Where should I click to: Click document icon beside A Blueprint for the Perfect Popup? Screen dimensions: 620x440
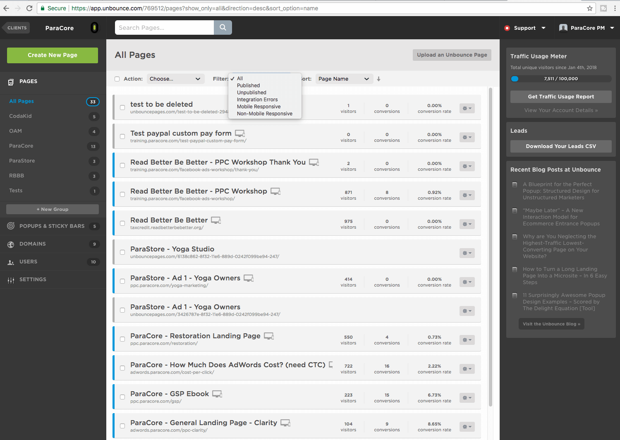515,184
